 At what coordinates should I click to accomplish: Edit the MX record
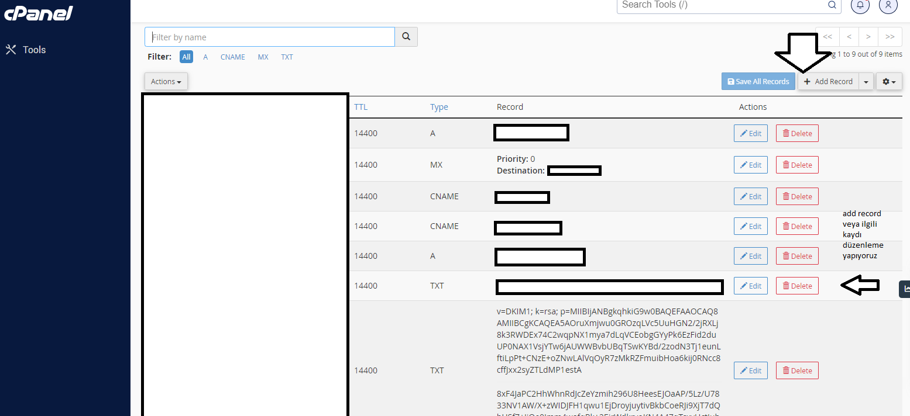coord(750,165)
